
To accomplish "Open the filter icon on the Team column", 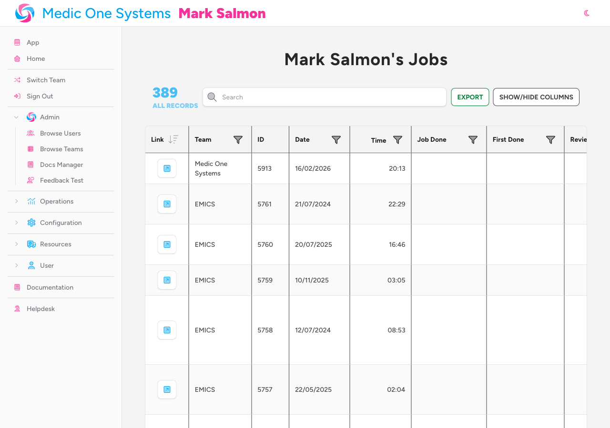I will [x=238, y=140].
